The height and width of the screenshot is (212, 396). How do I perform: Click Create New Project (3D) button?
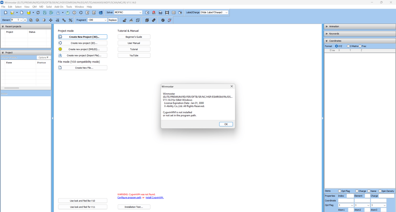[83, 37]
